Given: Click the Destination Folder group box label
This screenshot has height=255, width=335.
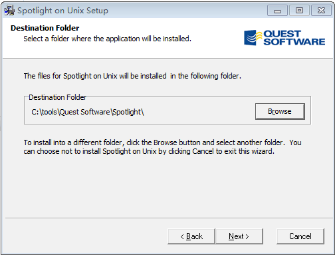Looking at the screenshot, I should [x=57, y=97].
